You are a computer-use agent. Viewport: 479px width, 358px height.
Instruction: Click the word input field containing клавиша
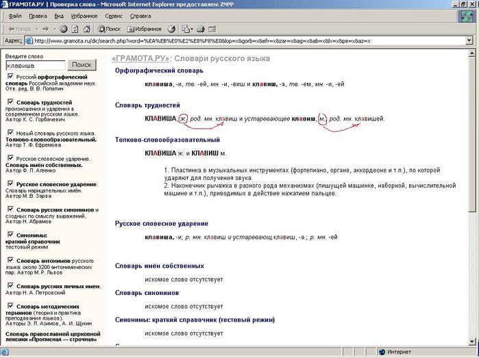[x=36, y=65]
